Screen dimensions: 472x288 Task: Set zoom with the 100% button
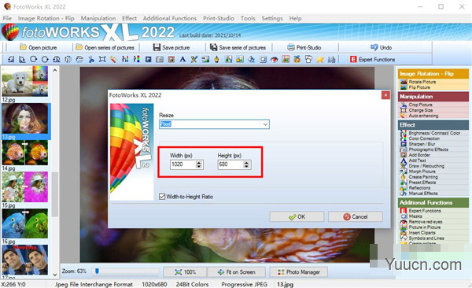(185, 272)
